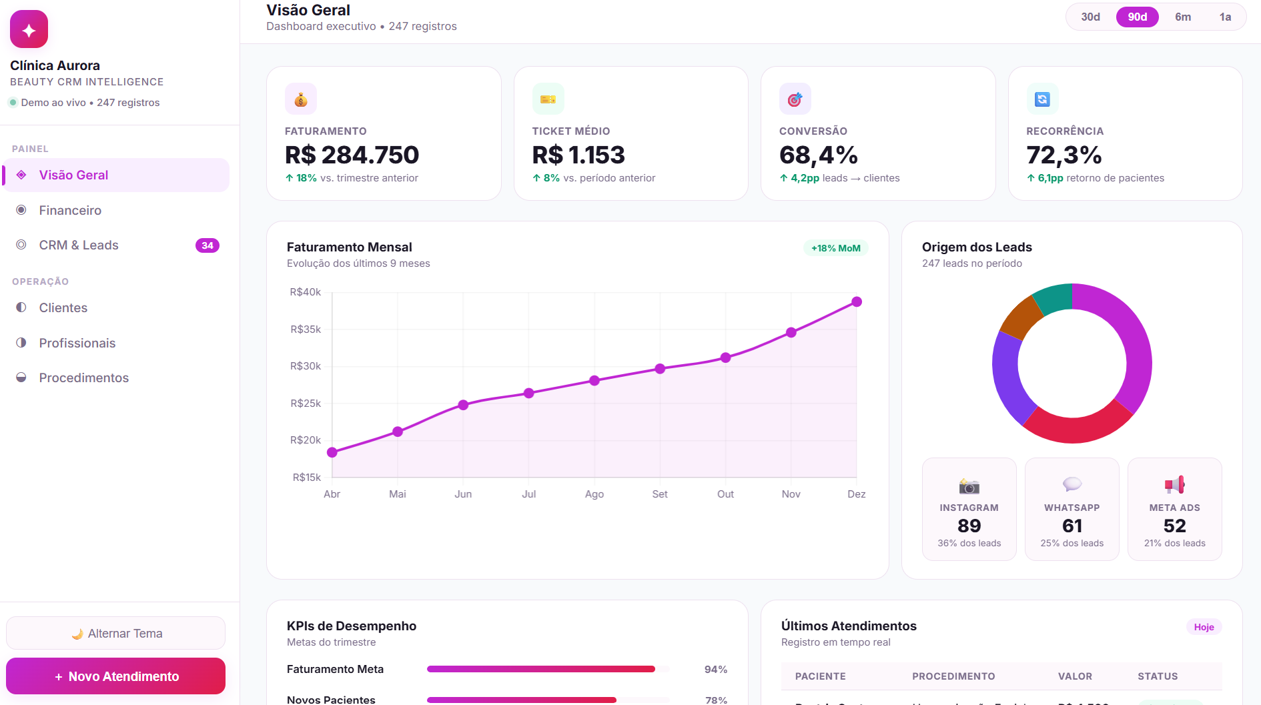Screen dimensions: 1261x705
Task: Click the Meta Ads megaphone icon
Action: point(1174,485)
